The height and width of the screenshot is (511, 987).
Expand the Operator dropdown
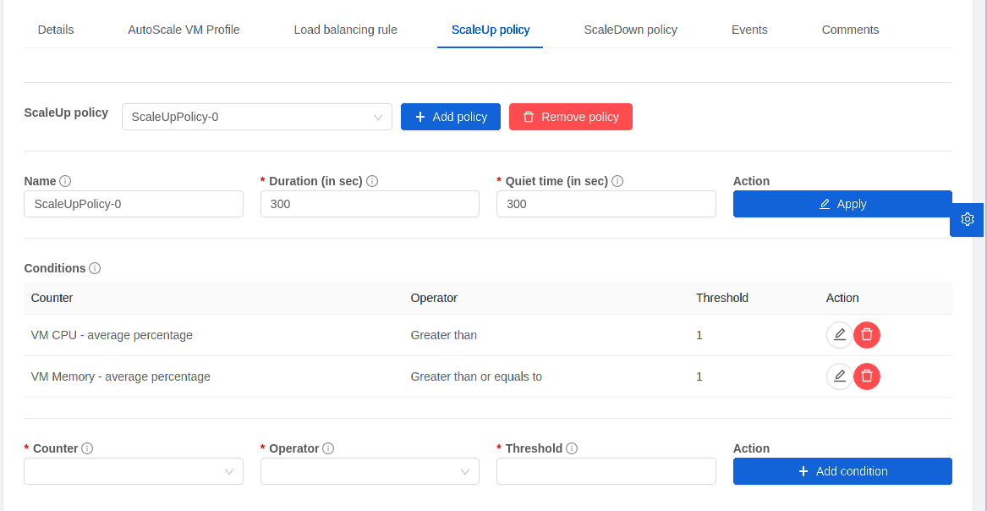click(x=370, y=471)
